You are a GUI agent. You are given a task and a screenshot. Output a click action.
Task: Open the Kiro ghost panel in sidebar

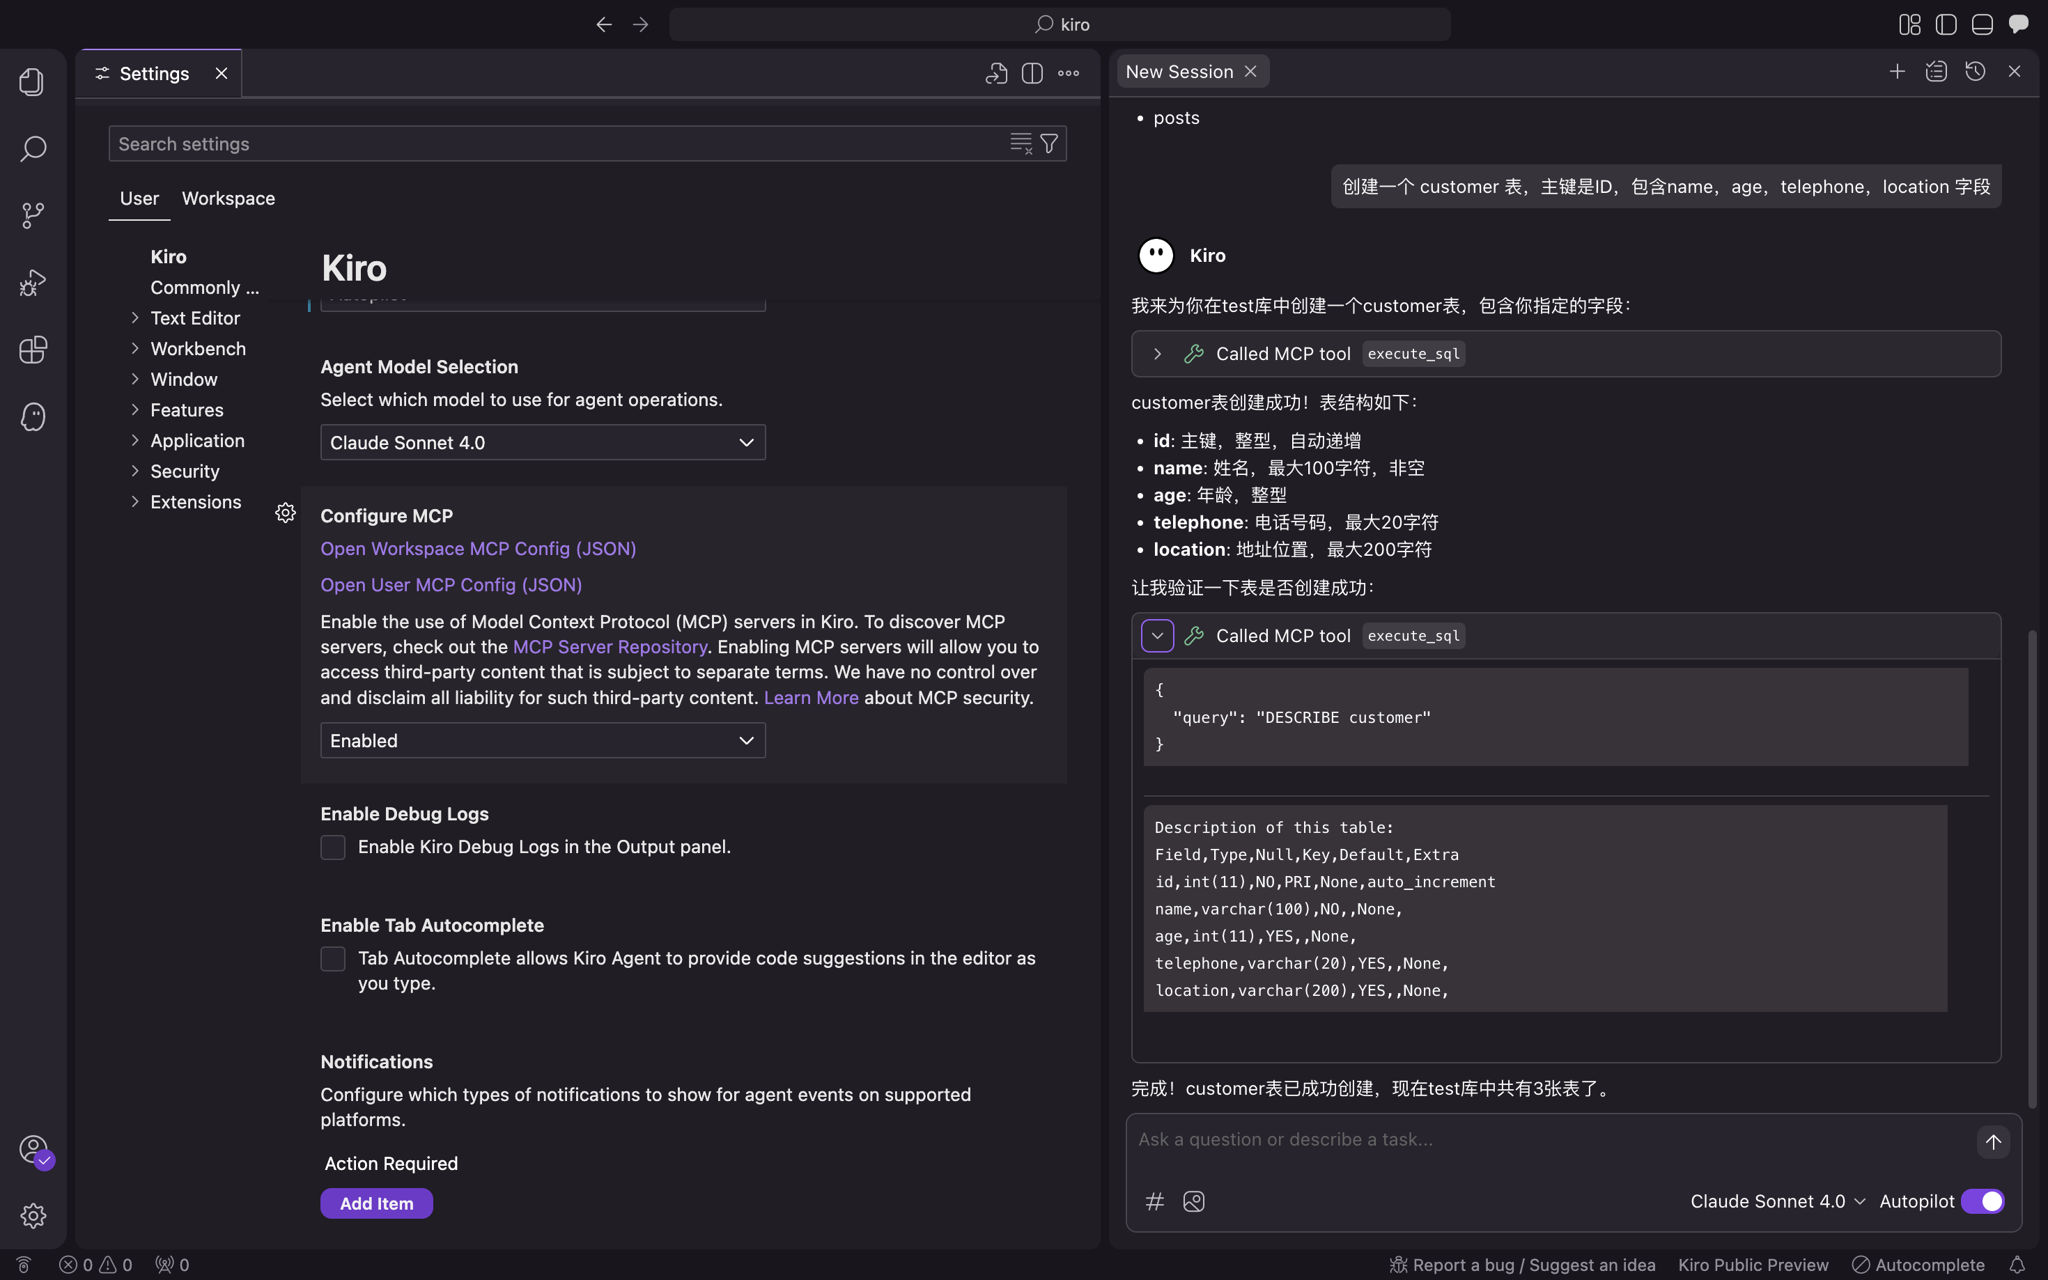[32, 416]
